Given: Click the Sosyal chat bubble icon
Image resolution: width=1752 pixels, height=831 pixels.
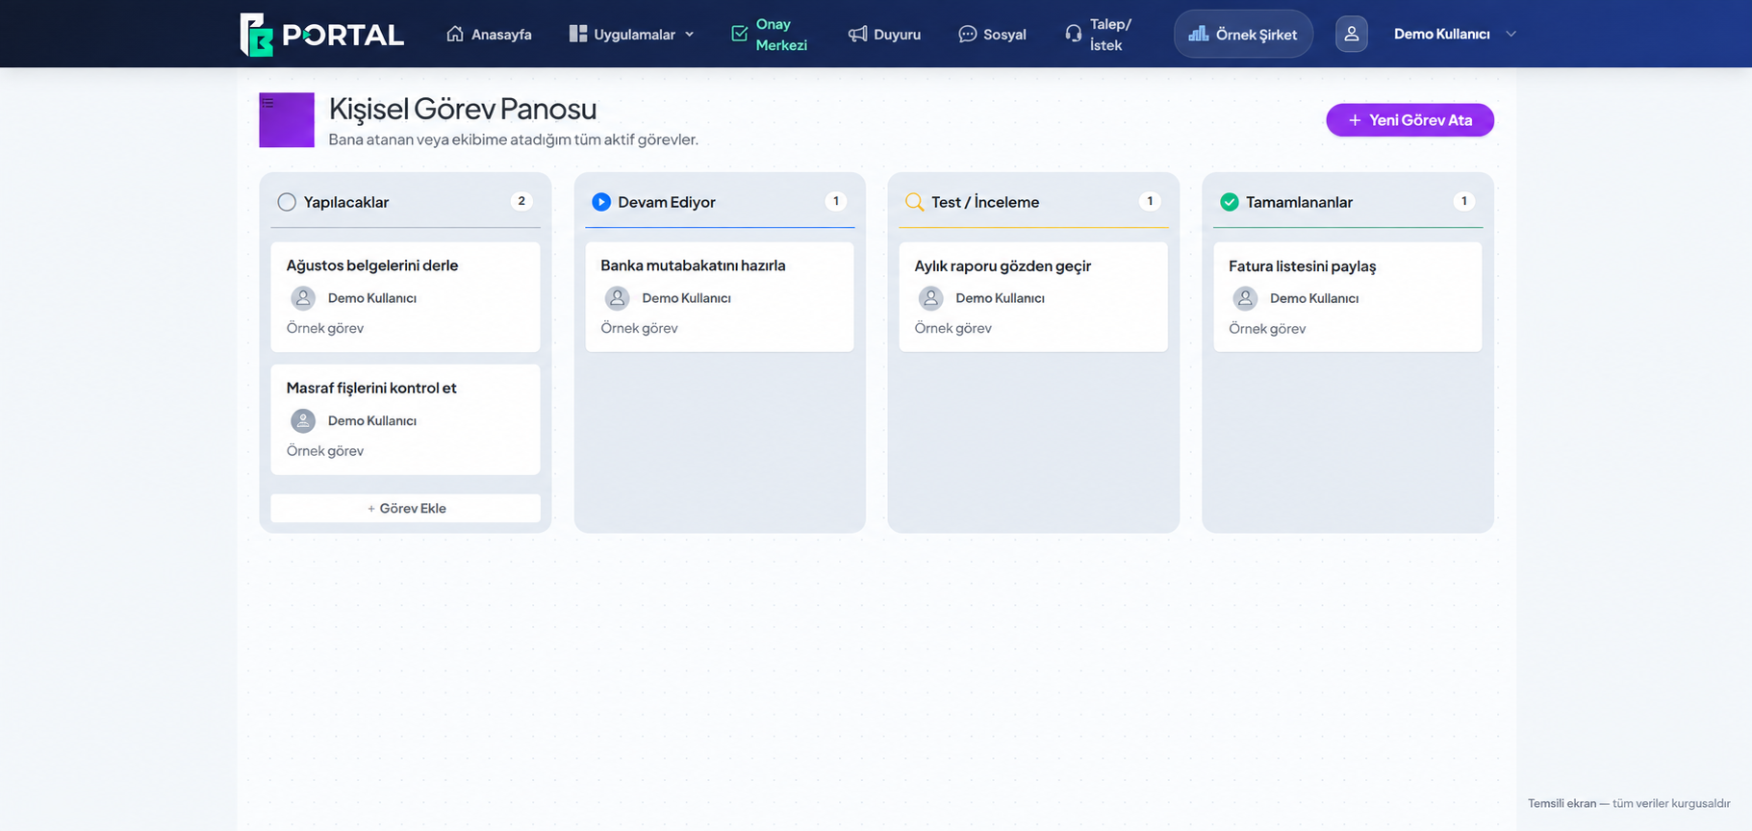Looking at the screenshot, I should pos(967,34).
